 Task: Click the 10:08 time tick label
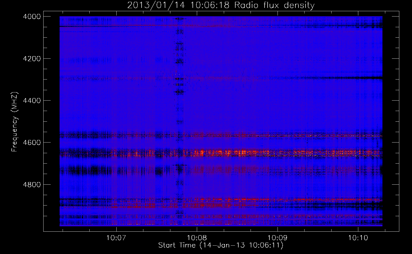[197, 238]
